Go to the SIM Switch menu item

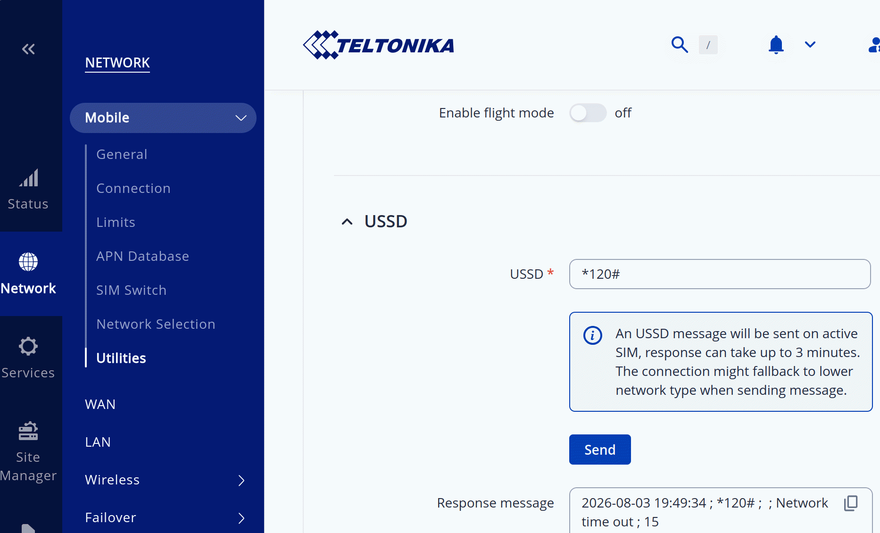pos(132,290)
